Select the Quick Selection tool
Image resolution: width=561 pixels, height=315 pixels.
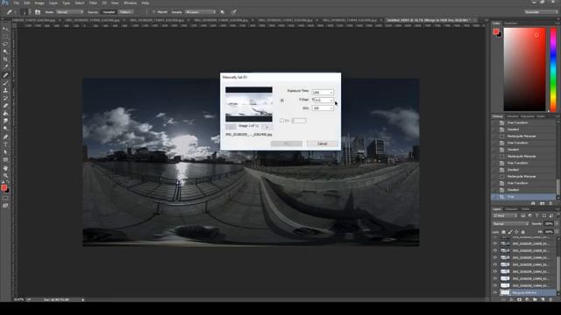click(5, 52)
